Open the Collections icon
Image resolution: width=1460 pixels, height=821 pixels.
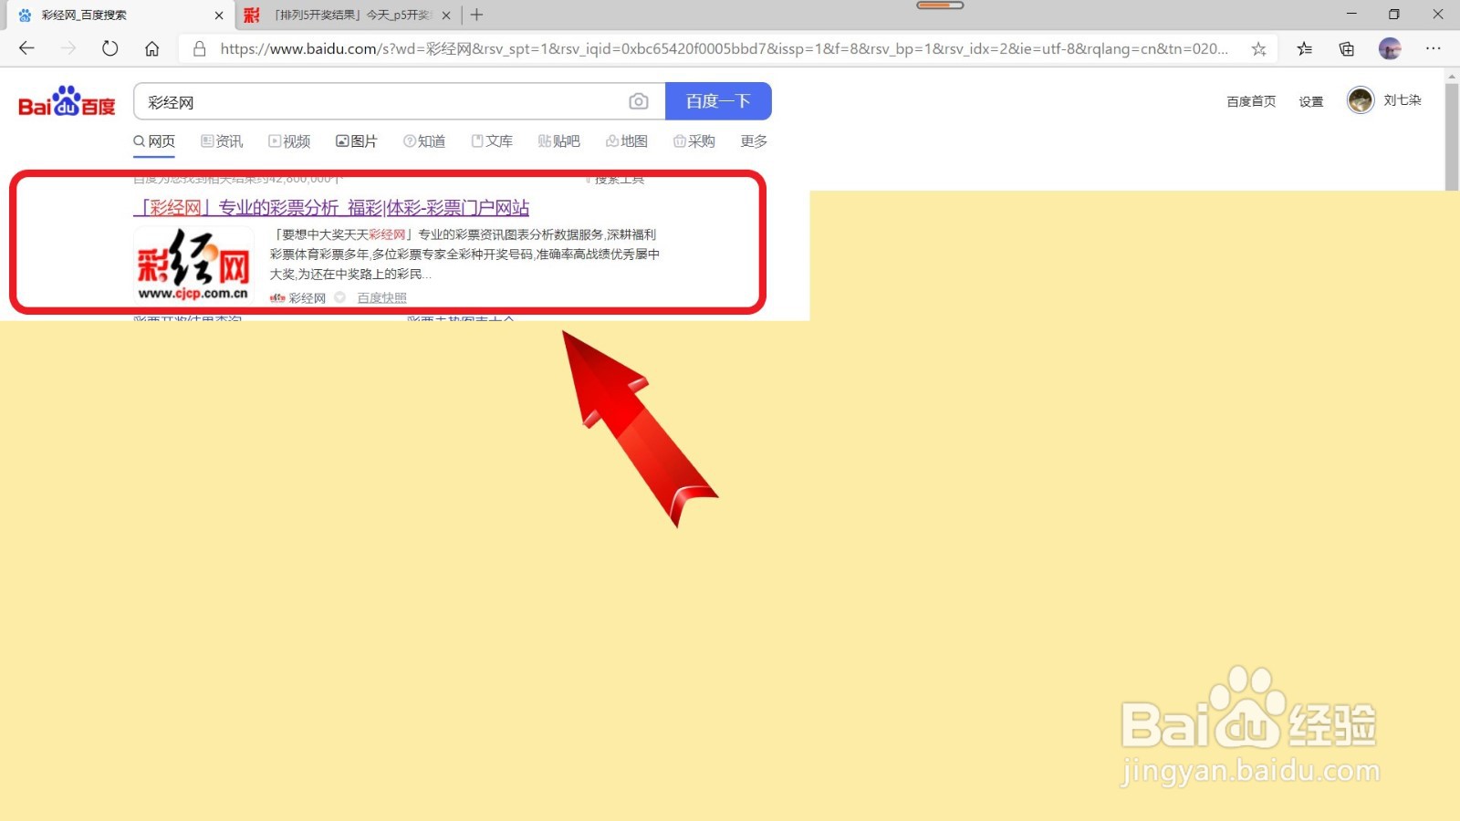click(x=1347, y=49)
